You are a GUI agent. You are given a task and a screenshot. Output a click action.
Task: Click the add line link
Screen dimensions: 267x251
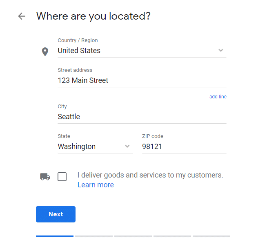pyautogui.click(x=218, y=97)
